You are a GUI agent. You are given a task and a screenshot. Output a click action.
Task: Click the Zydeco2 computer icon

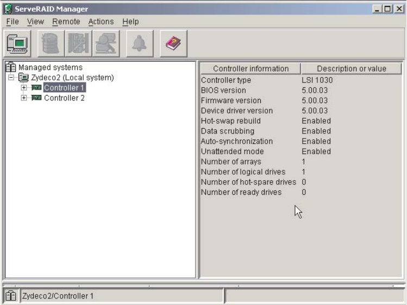click(x=23, y=78)
